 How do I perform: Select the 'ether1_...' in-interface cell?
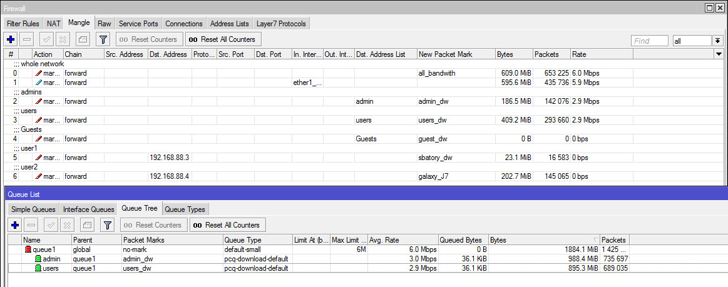pyautogui.click(x=307, y=83)
